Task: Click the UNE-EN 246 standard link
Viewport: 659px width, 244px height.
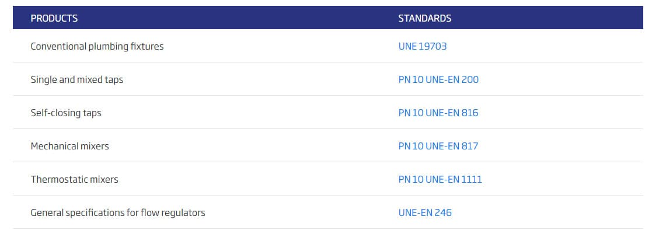Action: [x=424, y=212]
